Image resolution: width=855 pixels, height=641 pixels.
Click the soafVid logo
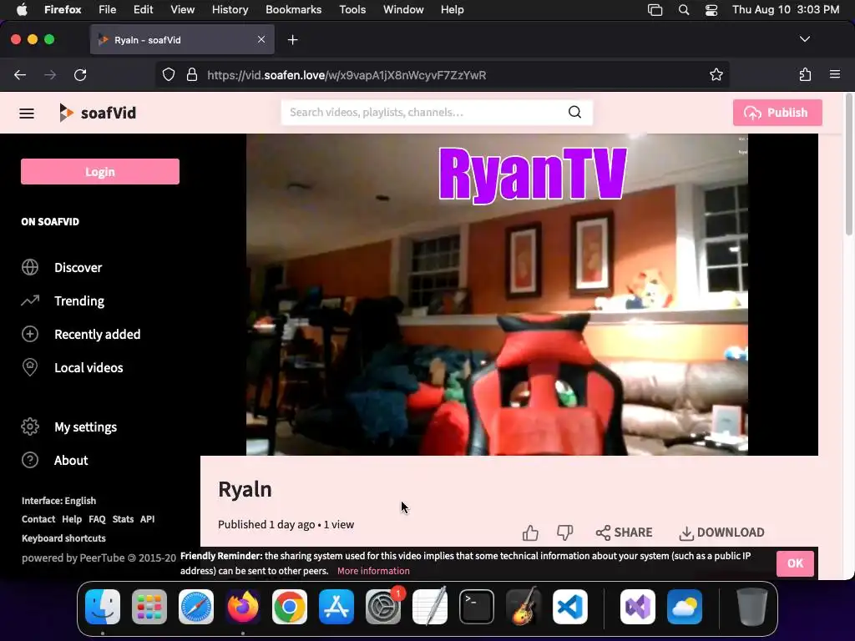point(98,113)
